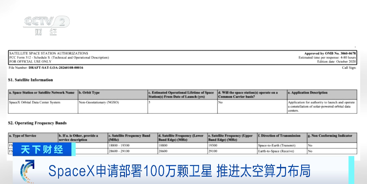The width and height of the screenshot is (367, 184).
Task: Click the 'SATELLITE SPACE STATION AUTHORIZATIONS' heading
Action: coord(49,53)
